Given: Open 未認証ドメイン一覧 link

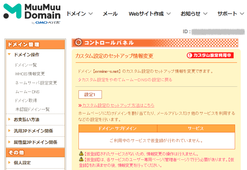Looking at the screenshot, I should (32, 109).
